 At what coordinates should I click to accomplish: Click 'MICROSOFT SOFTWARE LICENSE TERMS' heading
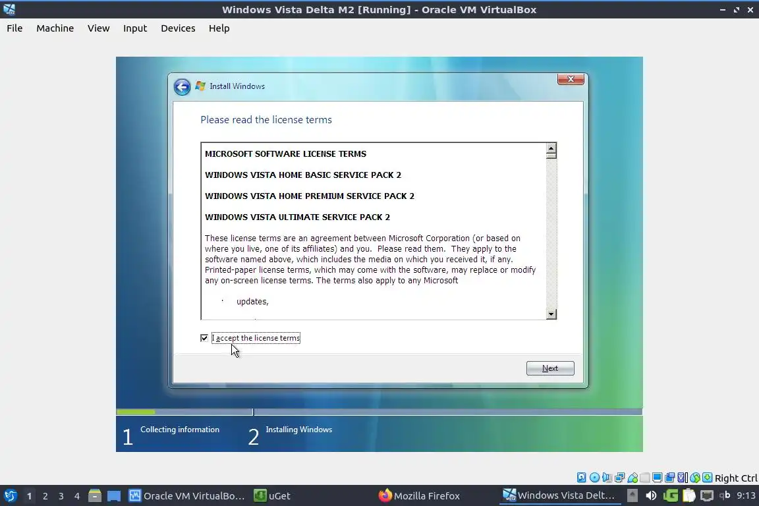click(x=285, y=154)
